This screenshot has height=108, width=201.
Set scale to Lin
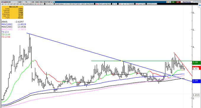(137, 4)
